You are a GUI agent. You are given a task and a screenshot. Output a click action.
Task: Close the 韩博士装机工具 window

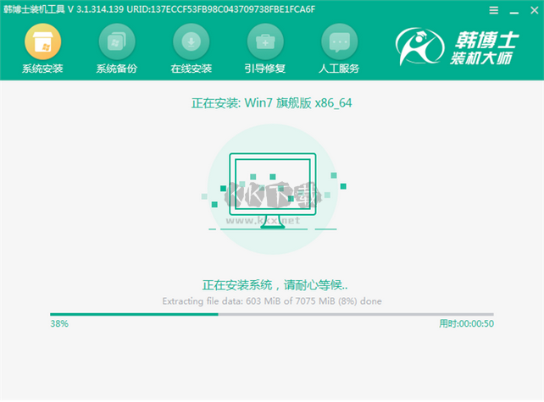(535, 10)
